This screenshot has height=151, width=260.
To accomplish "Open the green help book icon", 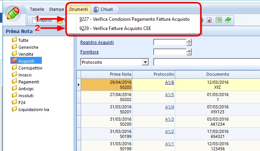I will point(228,20).
